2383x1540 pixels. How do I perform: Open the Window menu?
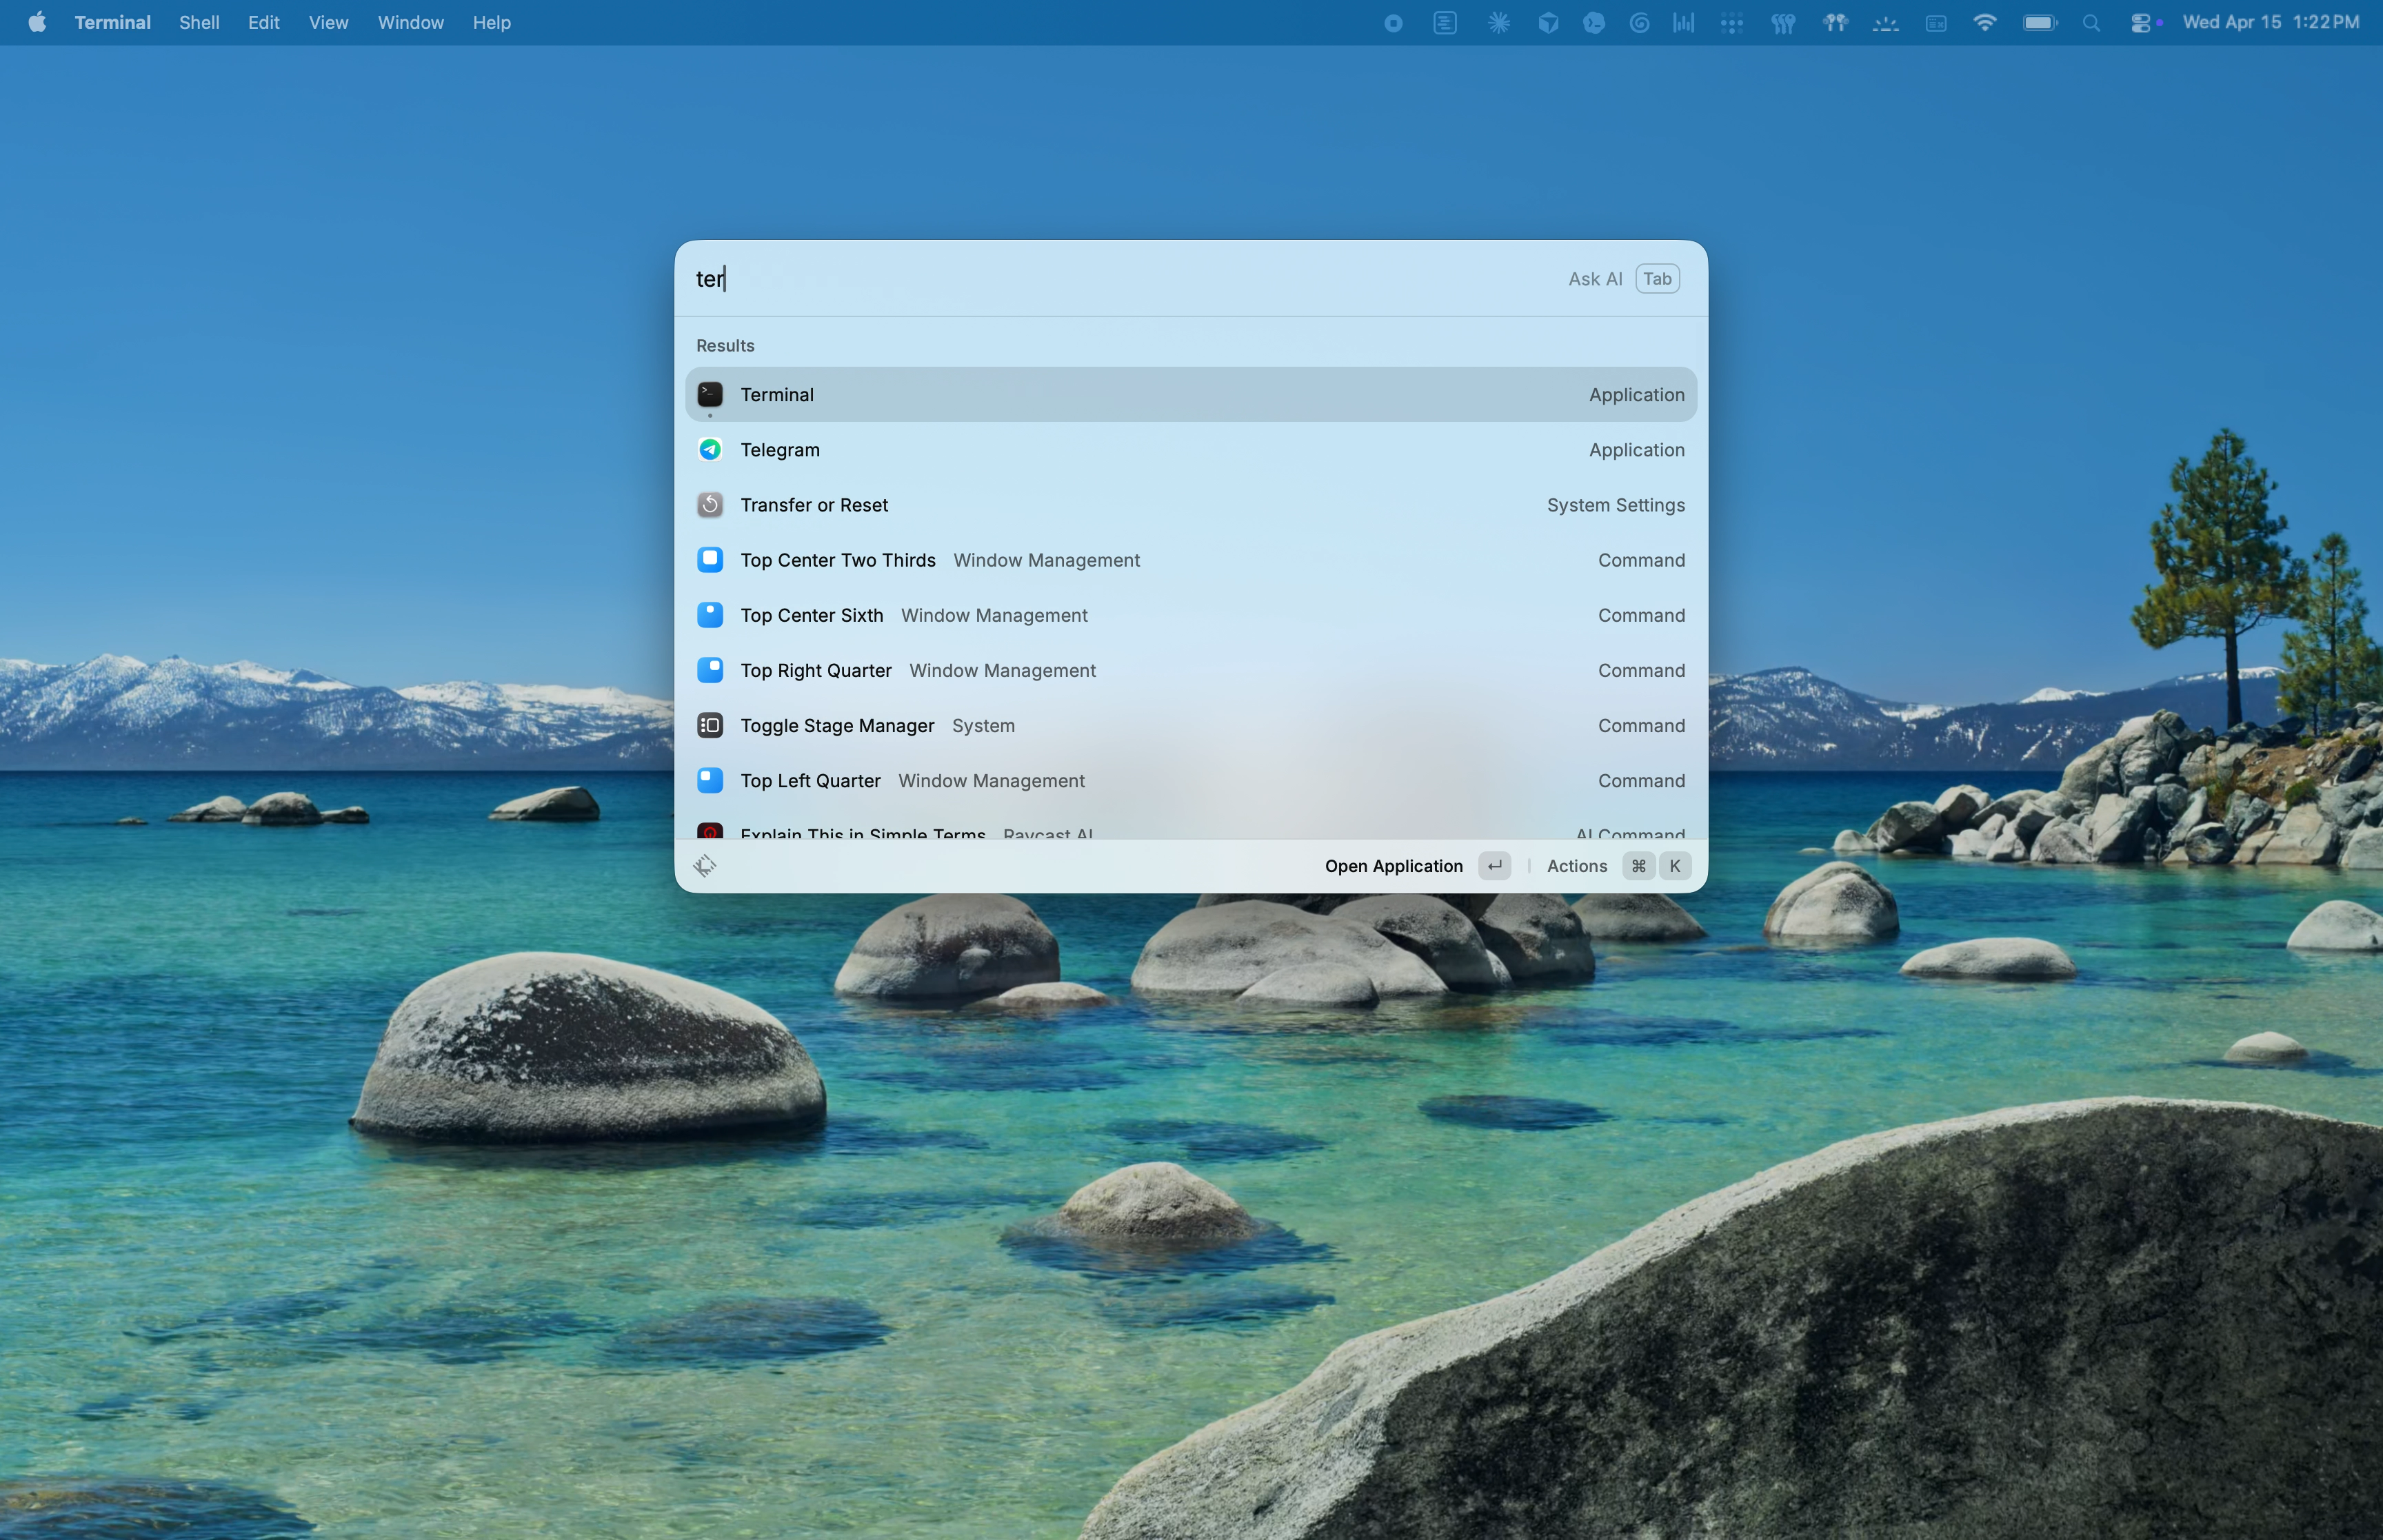pos(410,22)
